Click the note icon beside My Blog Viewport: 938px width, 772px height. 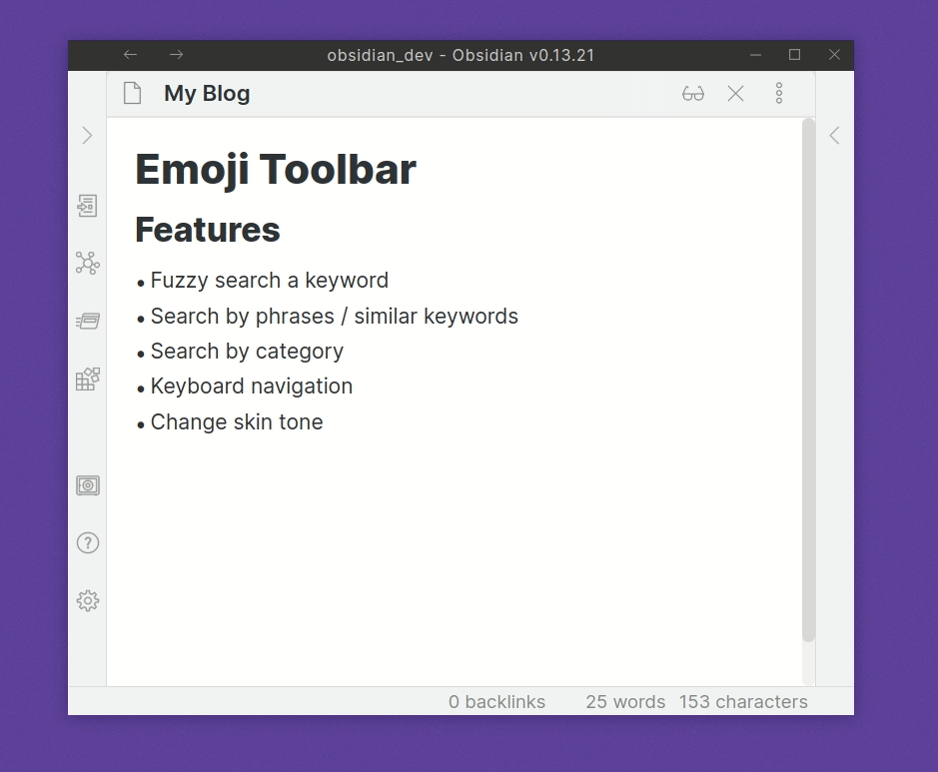(131, 92)
